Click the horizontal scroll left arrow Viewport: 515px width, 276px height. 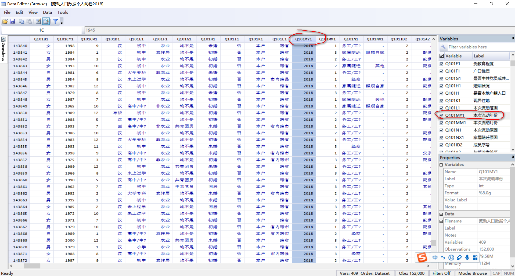(11, 266)
